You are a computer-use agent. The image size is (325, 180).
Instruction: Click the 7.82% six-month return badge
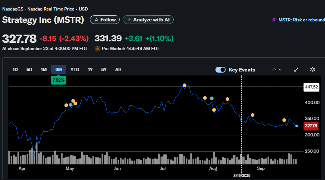[59, 80]
